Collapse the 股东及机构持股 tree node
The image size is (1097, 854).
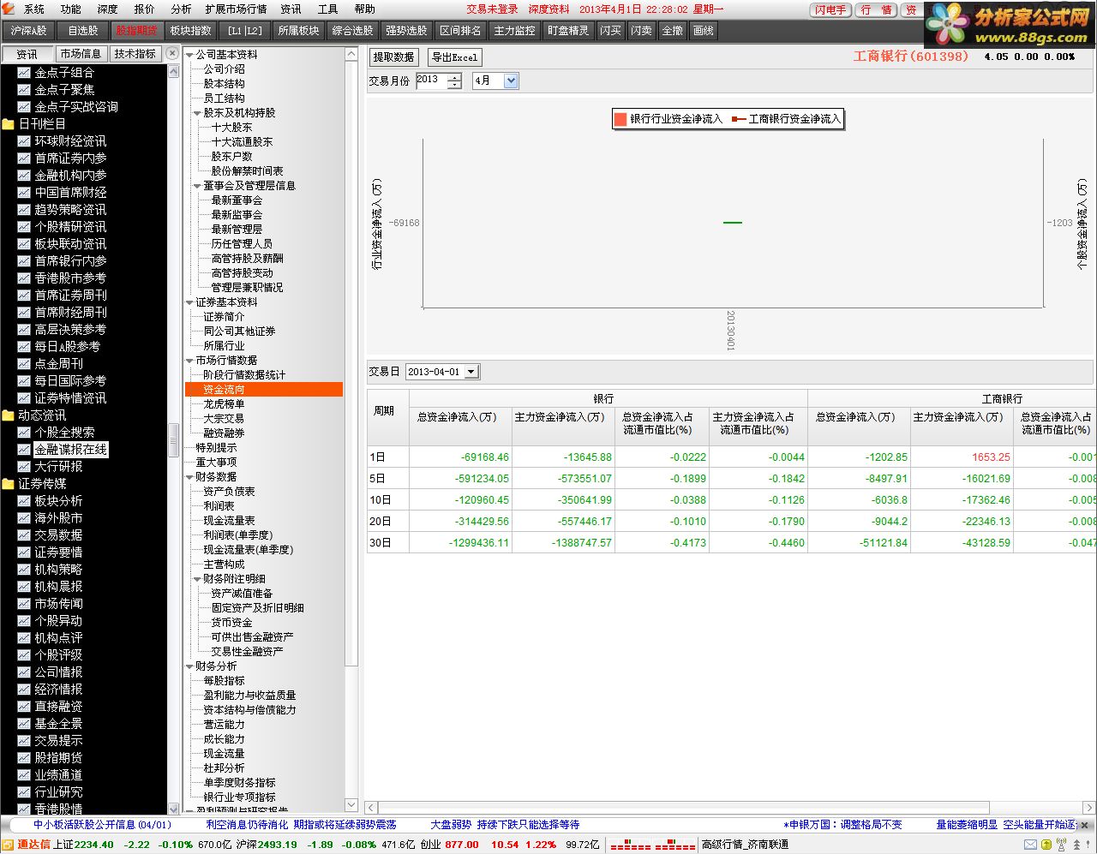pyautogui.click(x=197, y=113)
